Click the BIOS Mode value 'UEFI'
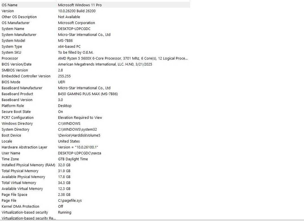304x221 pixels. pos(61,82)
